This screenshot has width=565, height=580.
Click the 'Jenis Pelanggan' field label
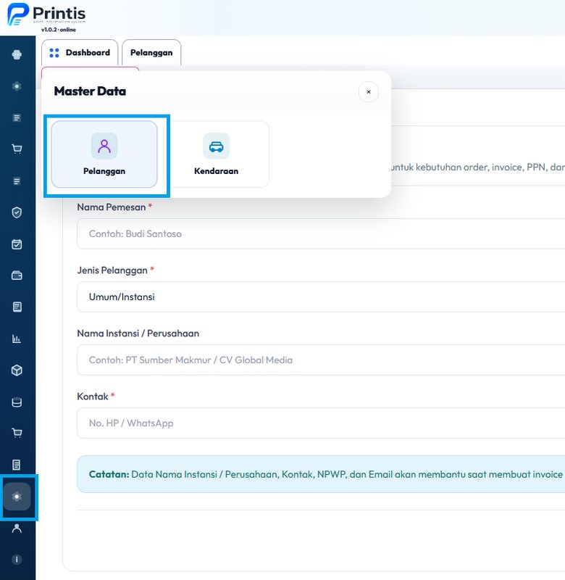coord(112,270)
